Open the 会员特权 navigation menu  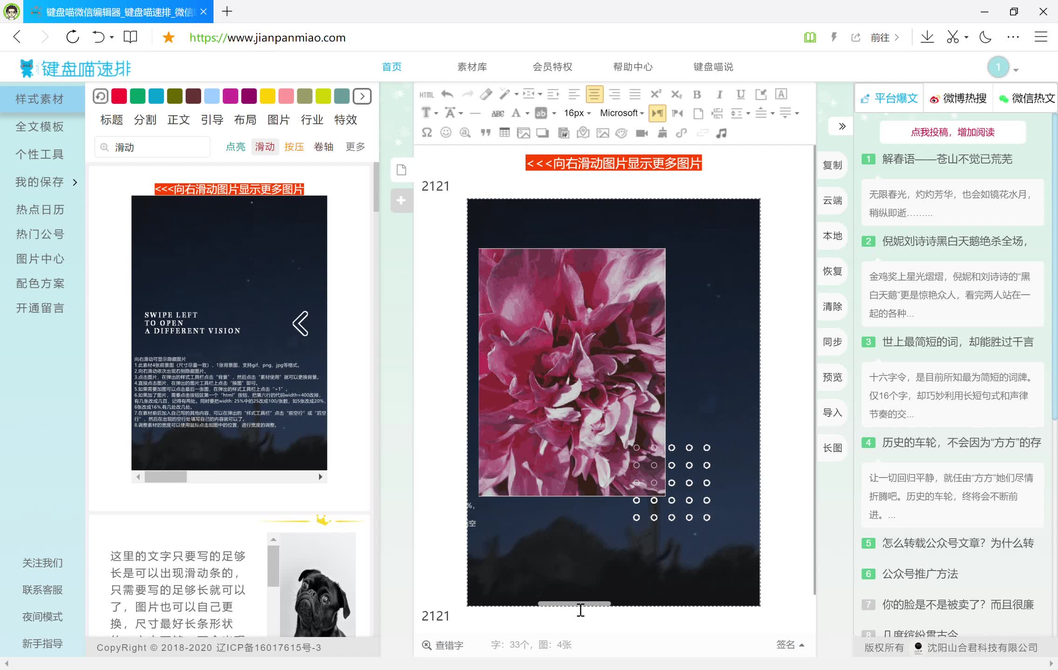[x=552, y=67]
